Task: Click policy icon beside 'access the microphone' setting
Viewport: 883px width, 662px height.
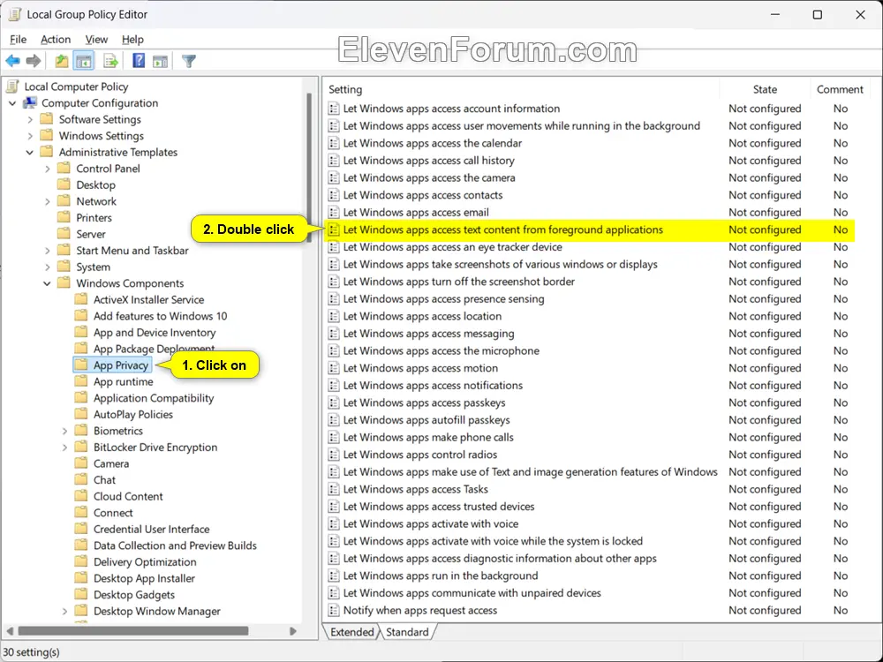Action: tap(334, 350)
